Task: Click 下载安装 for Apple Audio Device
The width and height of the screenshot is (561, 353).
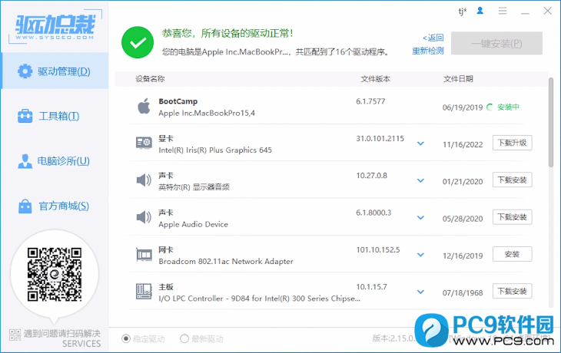Action: click(x=512, y=217)
